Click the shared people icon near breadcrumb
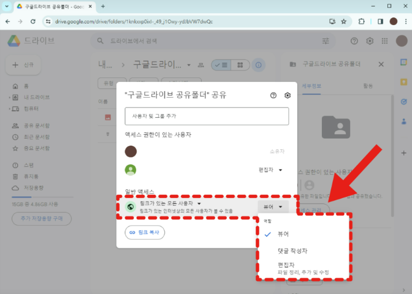The image size is (412, 294). 201,65
